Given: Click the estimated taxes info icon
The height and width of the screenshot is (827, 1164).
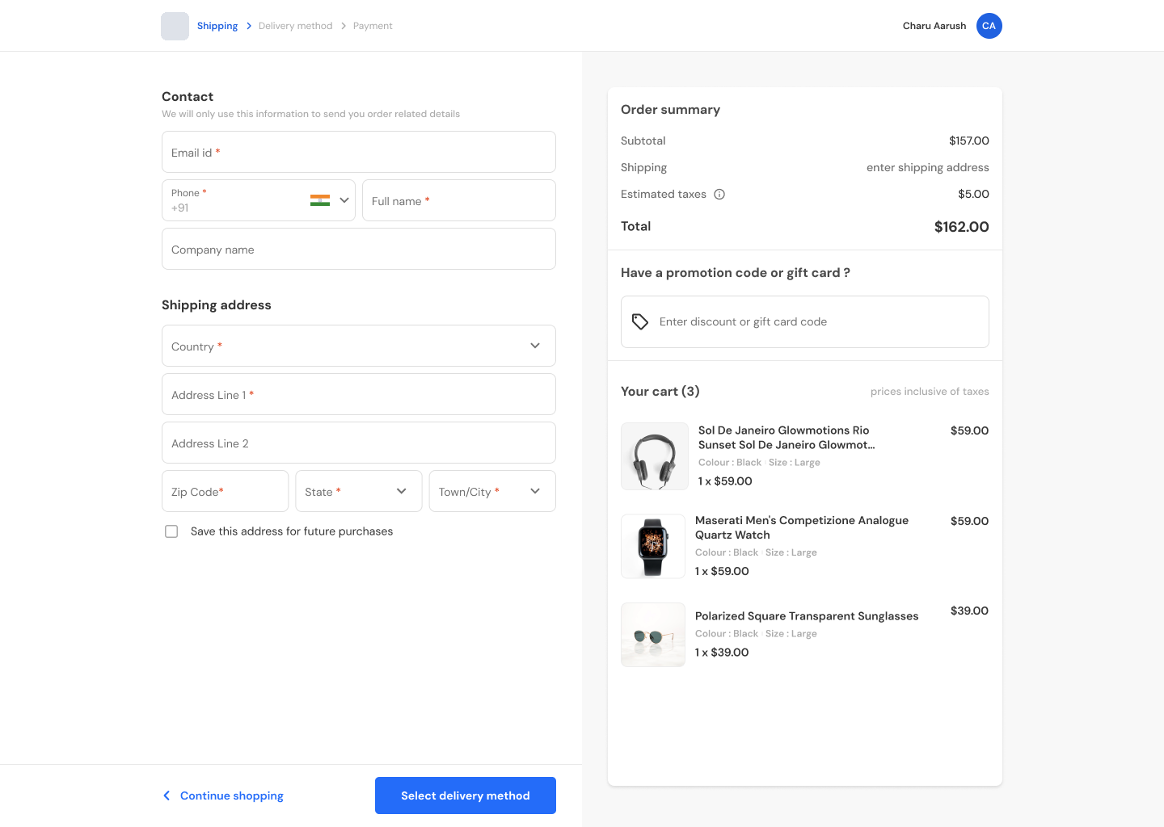Looking at the screenshot, I should (719, 194).
